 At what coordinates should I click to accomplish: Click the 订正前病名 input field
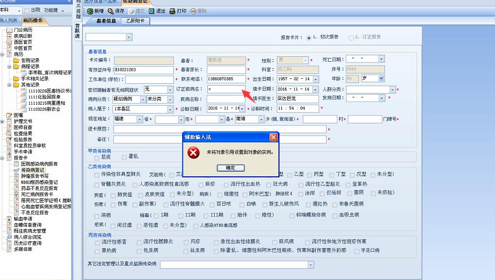click(x=226, y=90)
